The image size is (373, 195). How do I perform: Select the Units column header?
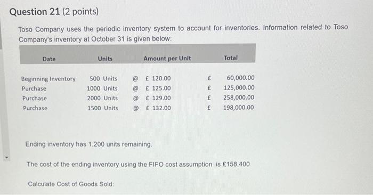(105, 59)
